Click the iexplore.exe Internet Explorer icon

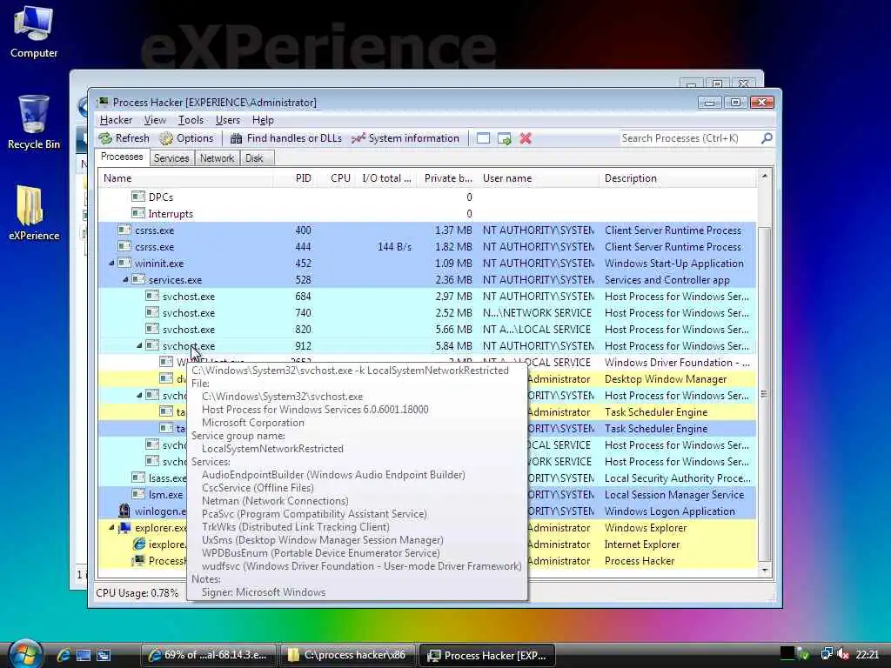138,544
